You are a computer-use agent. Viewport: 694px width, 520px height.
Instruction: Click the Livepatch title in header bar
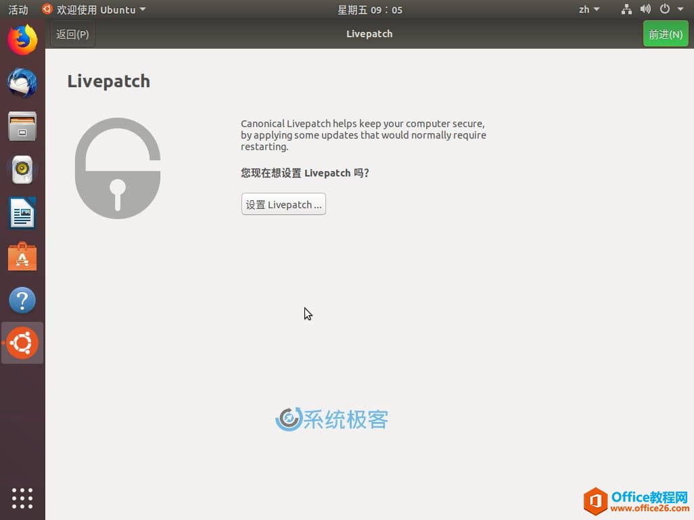click(x=369, y=34)
